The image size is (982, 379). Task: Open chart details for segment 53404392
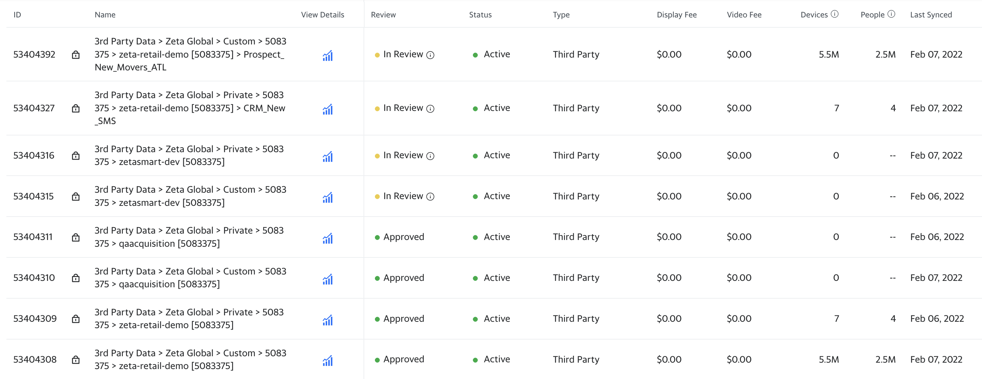point(328,55)
